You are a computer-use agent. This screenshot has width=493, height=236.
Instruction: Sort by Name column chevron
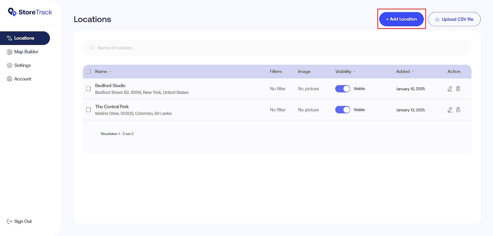110,72
